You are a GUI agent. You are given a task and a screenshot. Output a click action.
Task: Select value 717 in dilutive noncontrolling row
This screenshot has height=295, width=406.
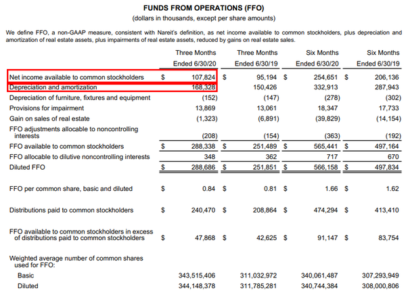tap(332, 157)
